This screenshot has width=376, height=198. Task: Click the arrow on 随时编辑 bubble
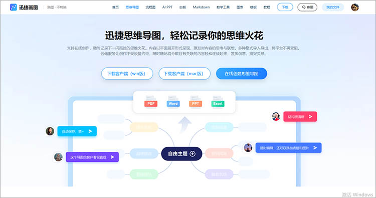[315, 148]
